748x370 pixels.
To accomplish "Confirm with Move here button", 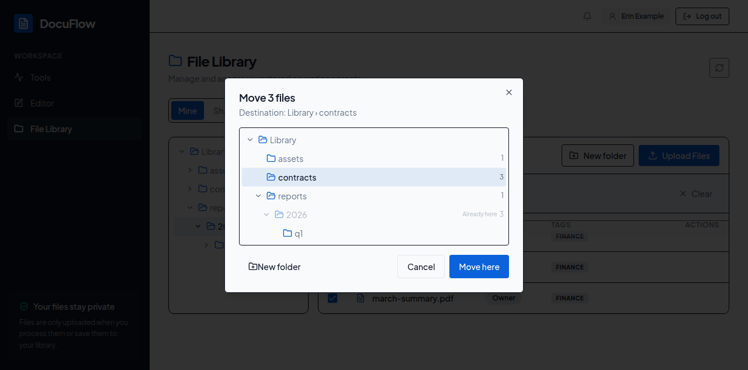I will [x=479, y=267].
